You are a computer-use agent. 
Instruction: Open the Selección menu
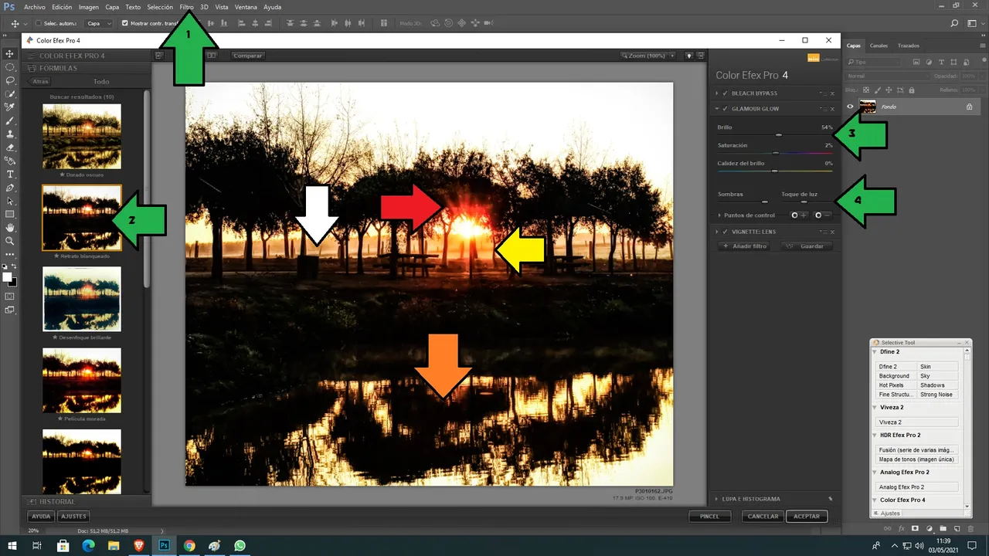pyautogui.click(x=160, y=7)
